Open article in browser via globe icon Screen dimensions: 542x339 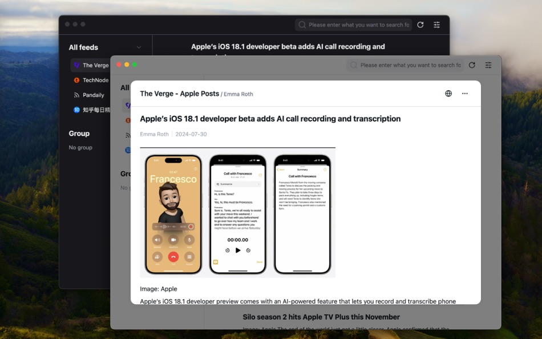448,94
